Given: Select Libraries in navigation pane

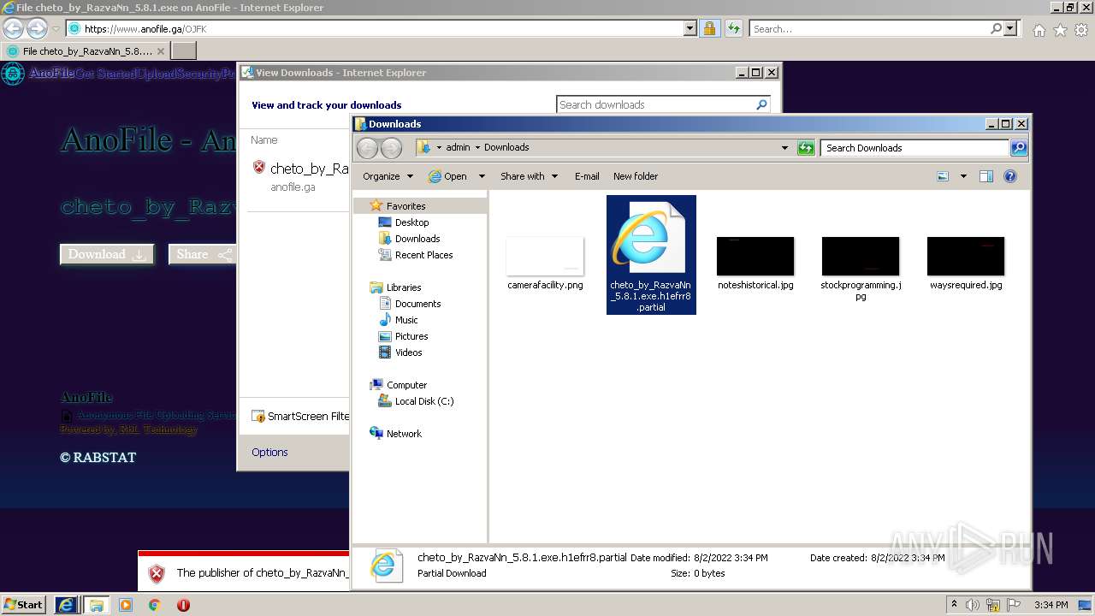Looking at the screenshot, I should 404,287.
